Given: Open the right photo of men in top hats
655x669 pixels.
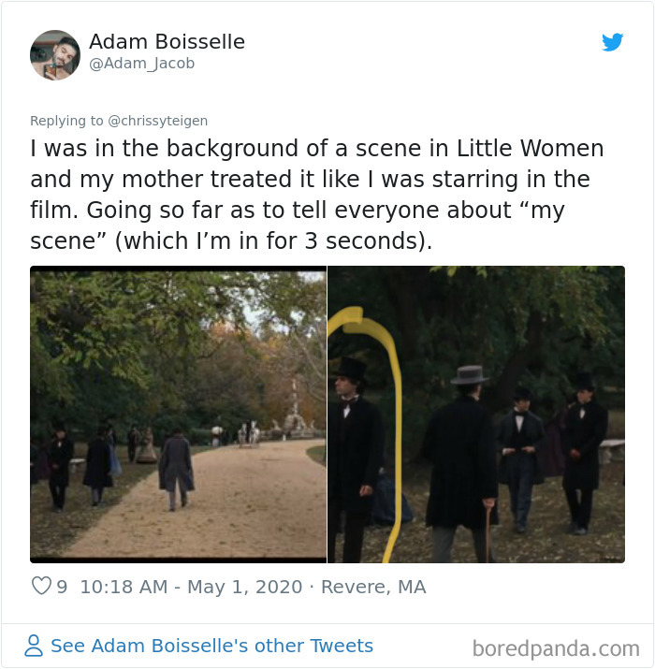Looking at the screenshot, I should 476,414.
